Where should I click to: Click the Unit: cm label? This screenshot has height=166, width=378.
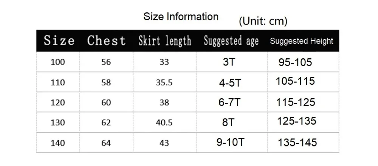(263, 21)
